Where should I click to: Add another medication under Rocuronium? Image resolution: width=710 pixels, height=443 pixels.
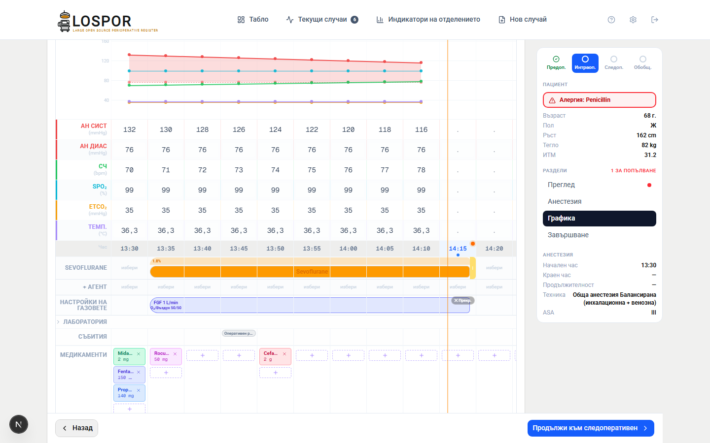tap(166, 373)
